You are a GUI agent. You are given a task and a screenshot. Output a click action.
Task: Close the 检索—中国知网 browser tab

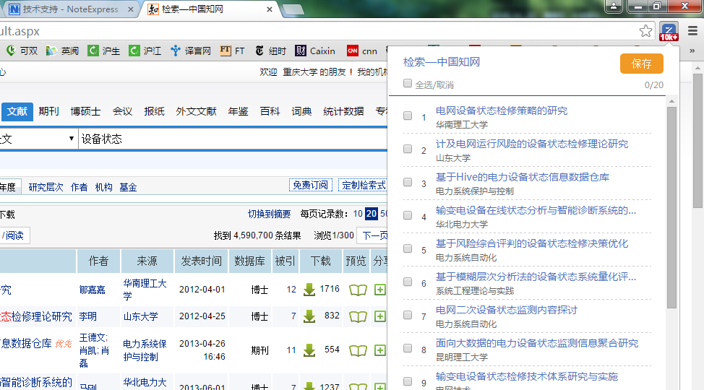click(270, 9)
